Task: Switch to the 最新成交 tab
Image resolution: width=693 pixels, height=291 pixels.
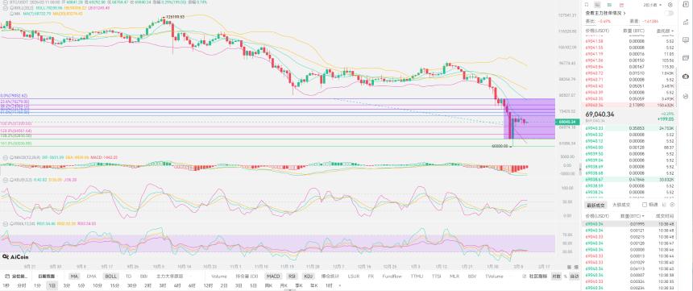Action: [x=595, y=206]
